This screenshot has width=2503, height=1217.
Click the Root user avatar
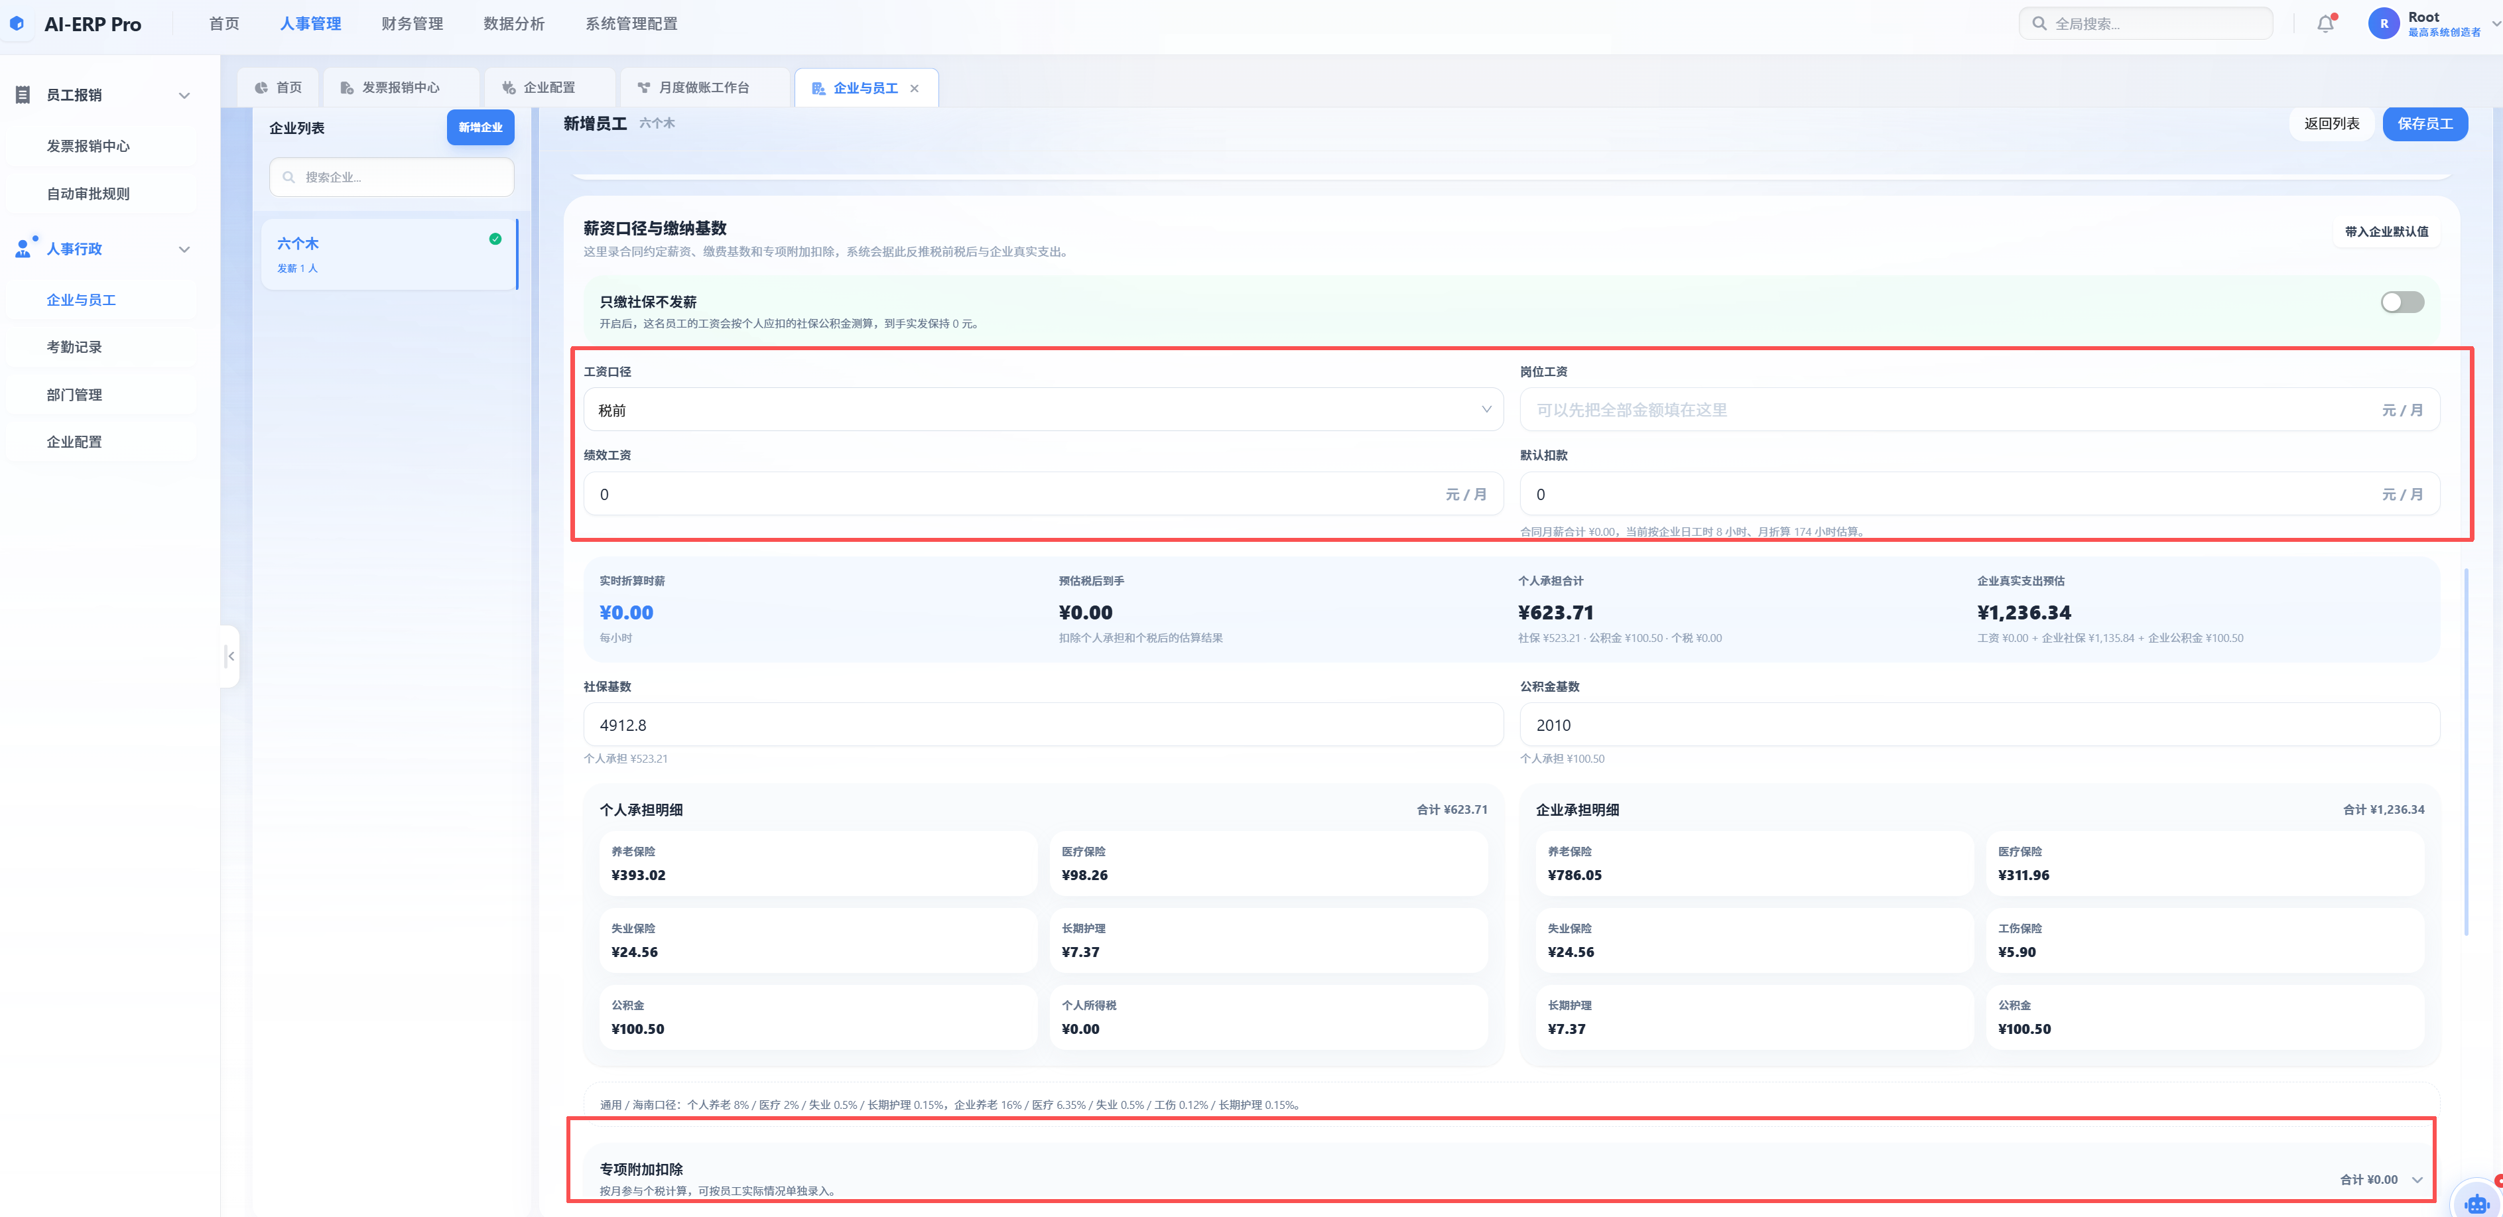(x=2384, y=23)
